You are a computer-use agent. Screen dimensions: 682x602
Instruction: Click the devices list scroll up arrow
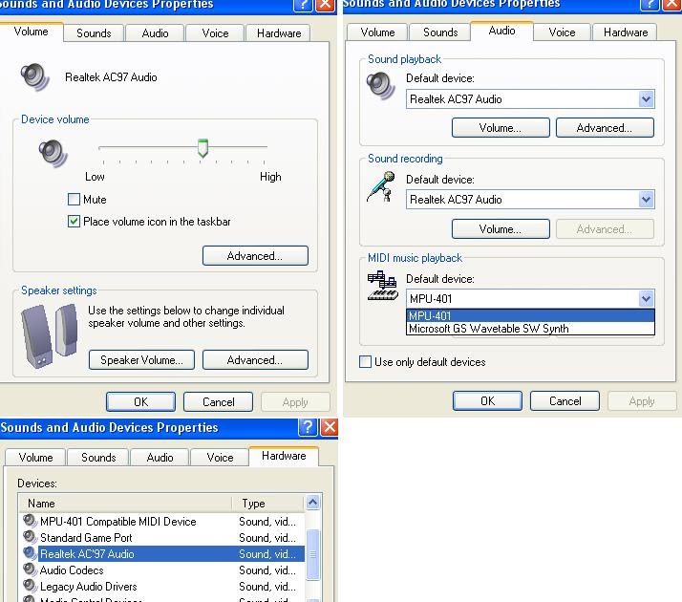pyautogui.click(x=312, y=503)
